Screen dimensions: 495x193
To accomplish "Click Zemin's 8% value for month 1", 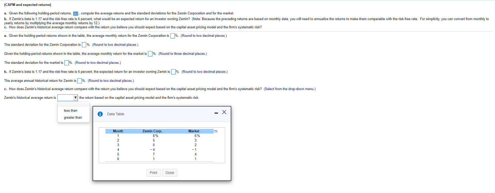I will [155, 136].
